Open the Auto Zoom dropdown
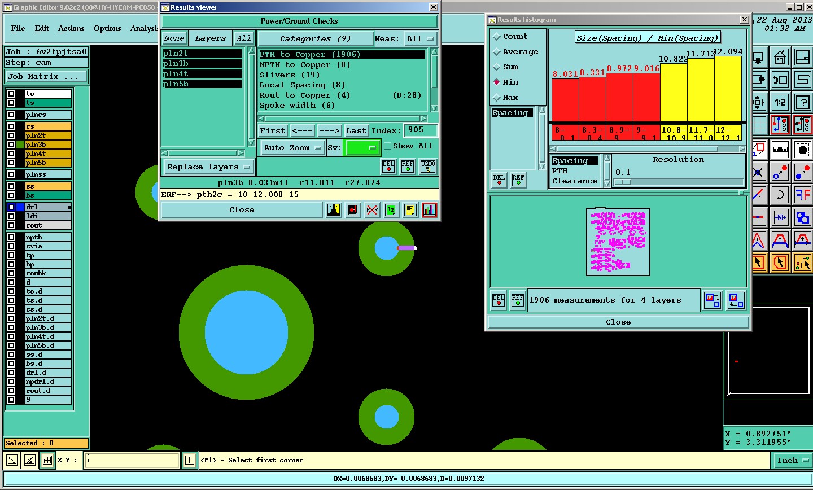The image size is (813, 490). point(292,148)
